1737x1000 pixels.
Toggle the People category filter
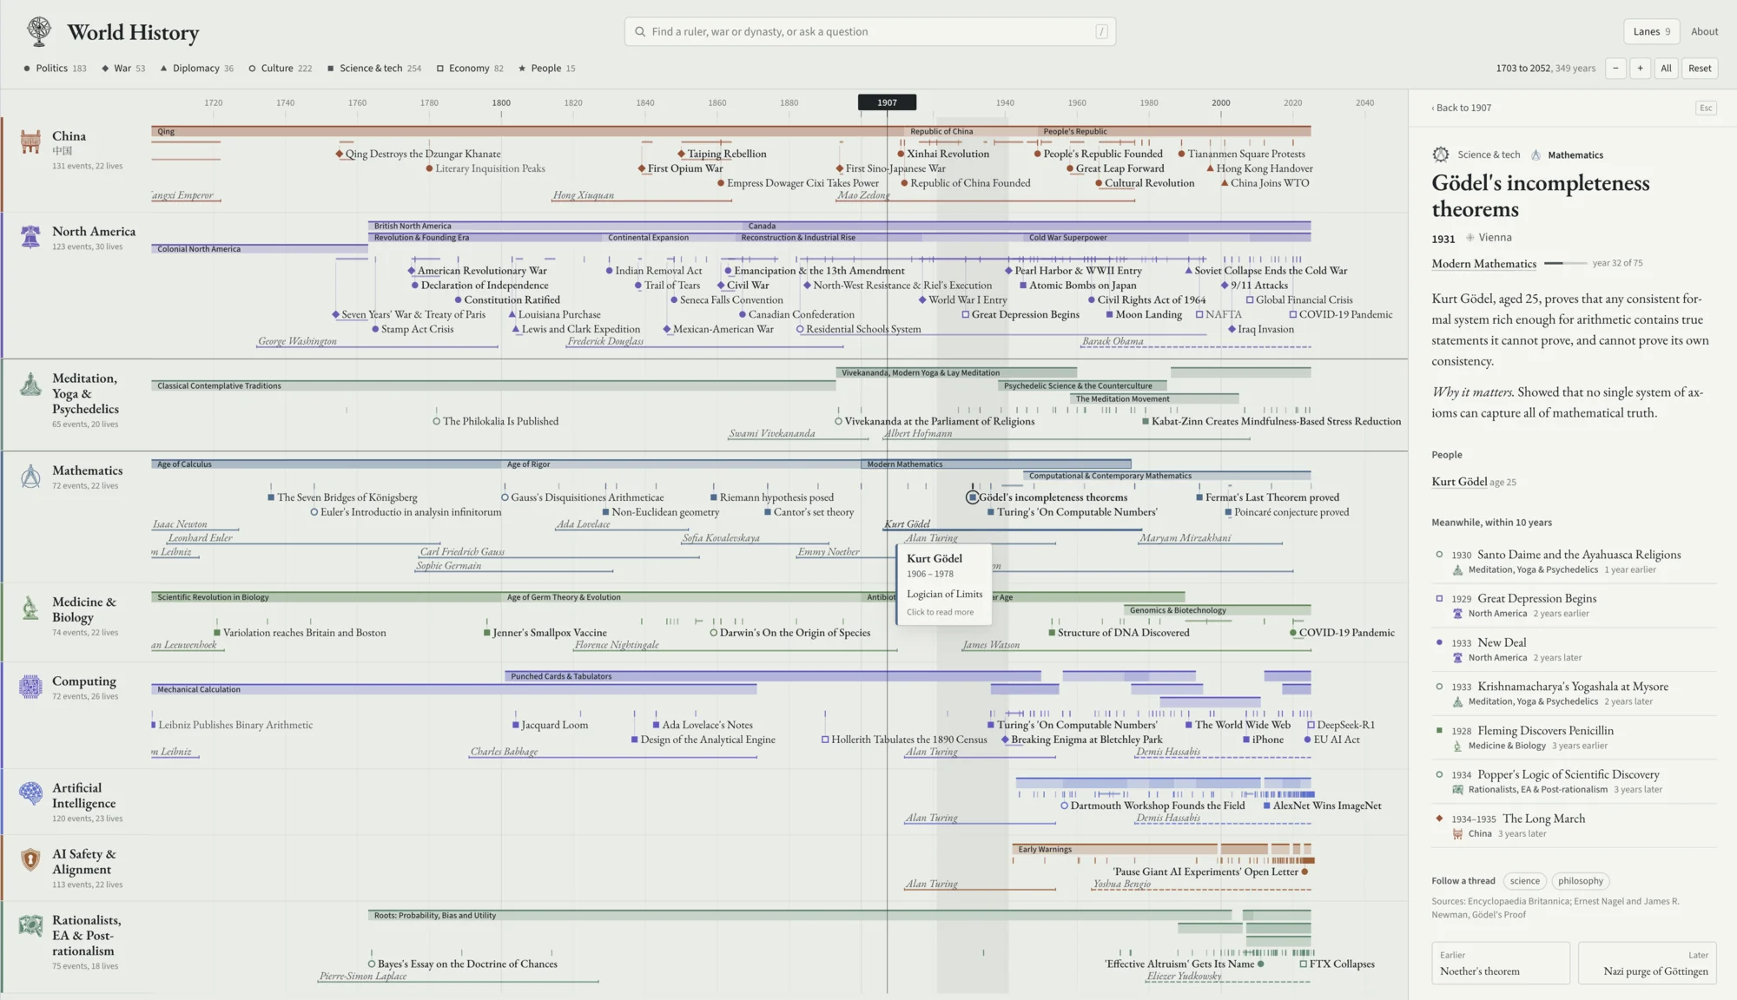(547, 69)
